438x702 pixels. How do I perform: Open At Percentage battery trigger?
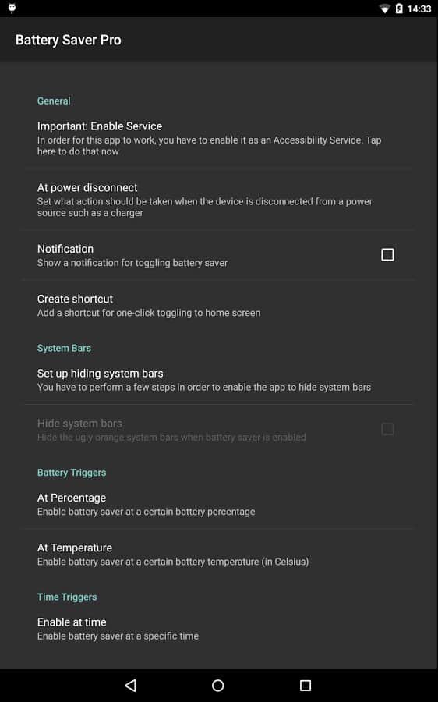218,504
